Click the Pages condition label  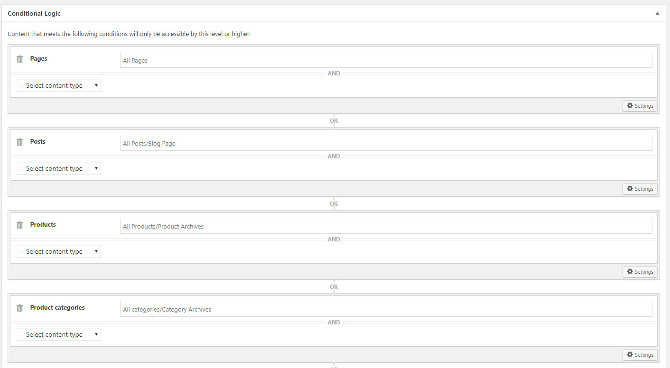pyautogui.click(x=38, y=59)
